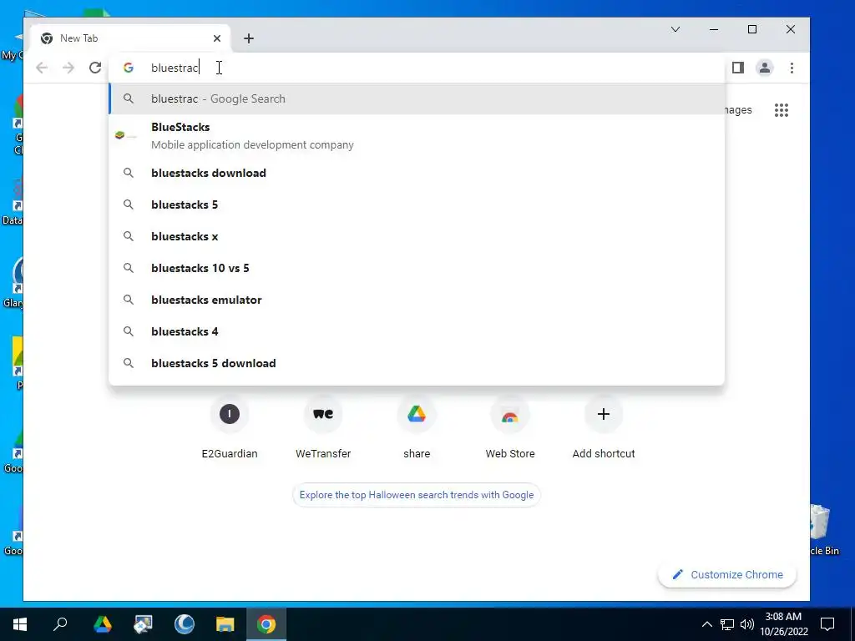Image resolution: width=855 pixels, height=641 pixels.
Task: Open the Google apps grid
Action: tap(782, 110)
